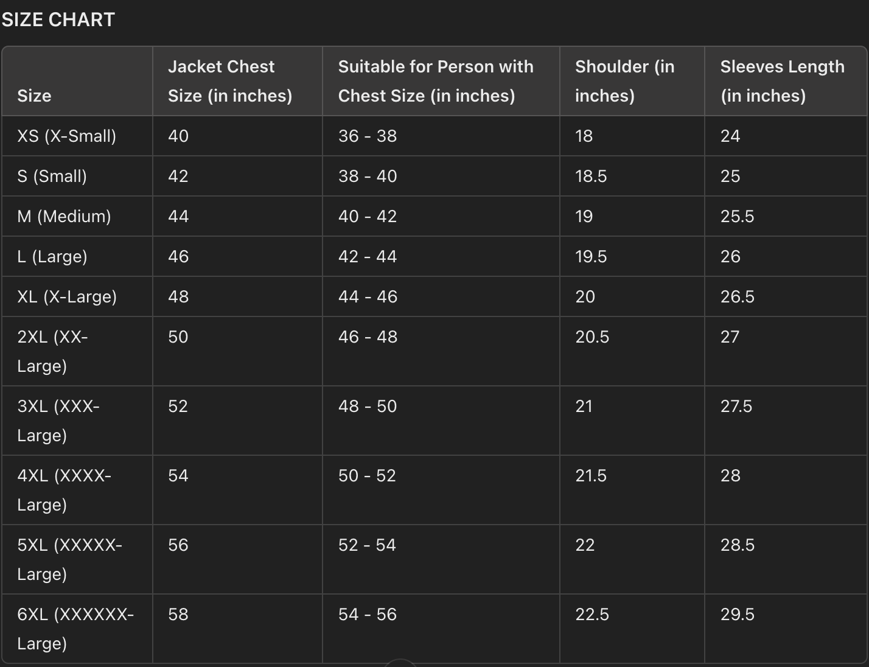Click the 3XL (XXX-Large) size cell
This screenshot has height=667, width=869.
tap(58, 421)
